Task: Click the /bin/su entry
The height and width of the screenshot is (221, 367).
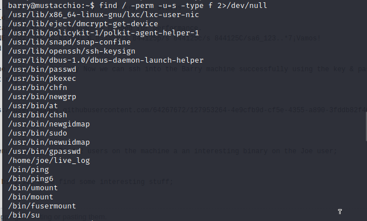Action: (24, 215)
